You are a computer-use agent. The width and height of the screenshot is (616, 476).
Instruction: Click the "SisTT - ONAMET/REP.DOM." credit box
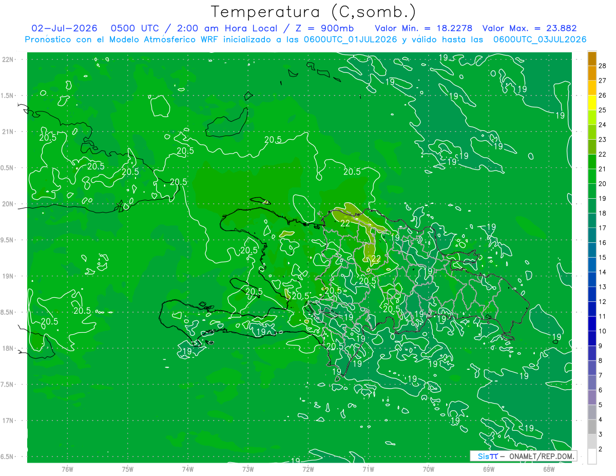(523, 456)
